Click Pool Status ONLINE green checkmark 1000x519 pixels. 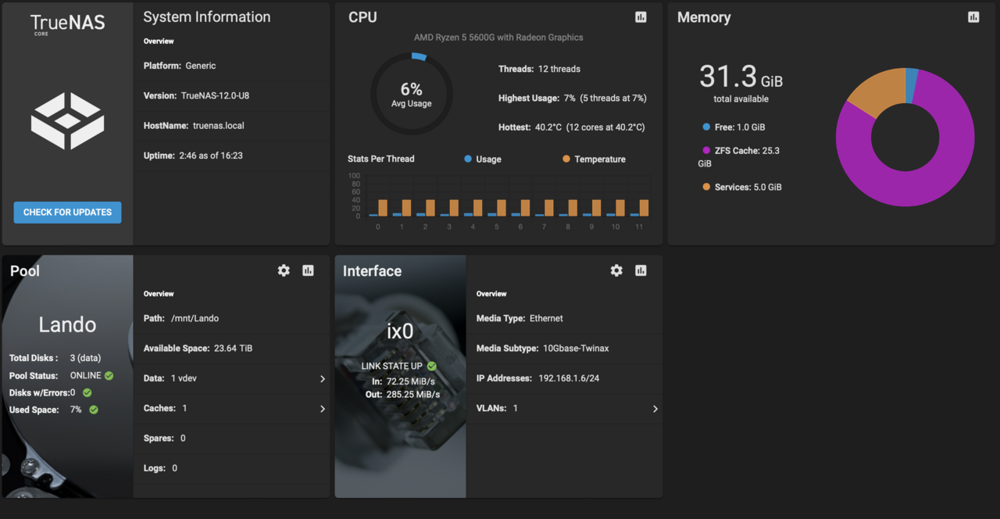(109, 376)
